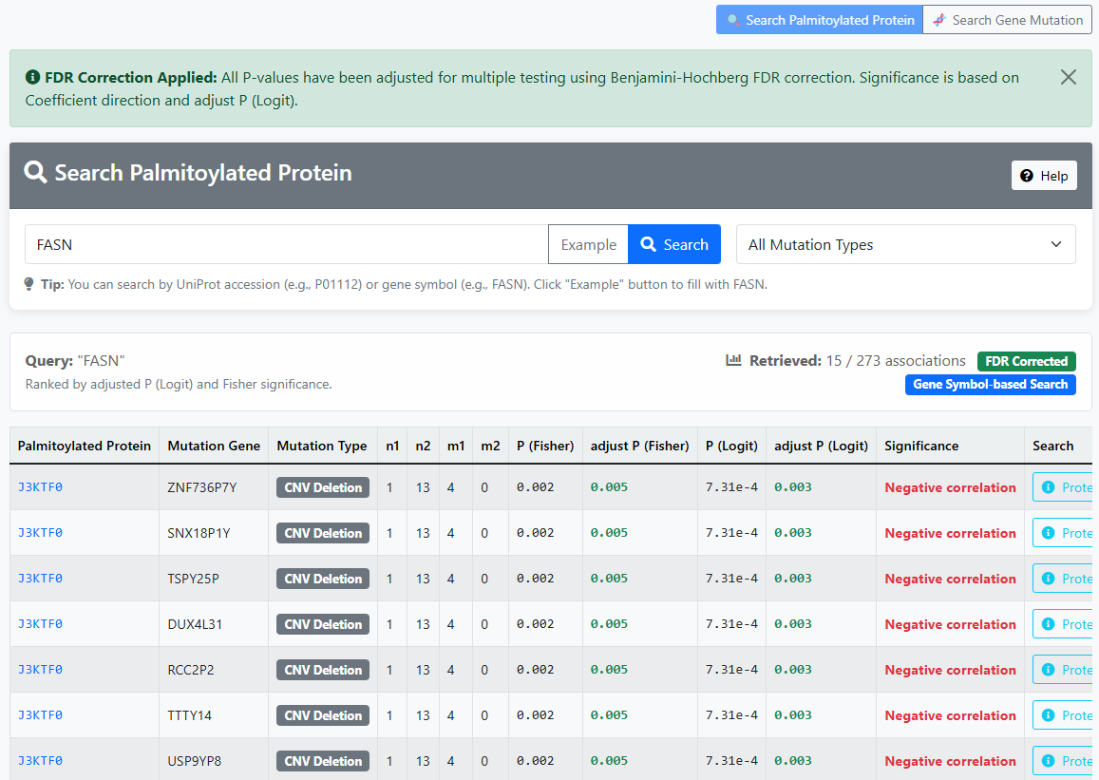This screenshot has height=780, width=1099.
Task: Click the Protein info button in TSPY25P row
Action: [x=1063, y=579]
